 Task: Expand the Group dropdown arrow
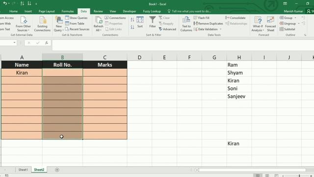pyautogui.click(x=295, y=18)
